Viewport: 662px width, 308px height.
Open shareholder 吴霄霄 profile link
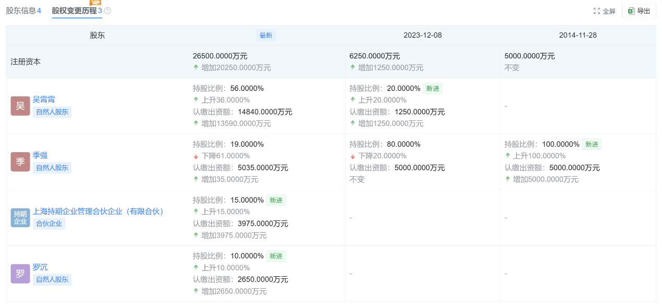click(44, 100)
